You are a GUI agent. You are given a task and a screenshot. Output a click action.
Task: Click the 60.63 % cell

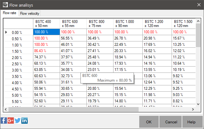click(x=47, y=76)
